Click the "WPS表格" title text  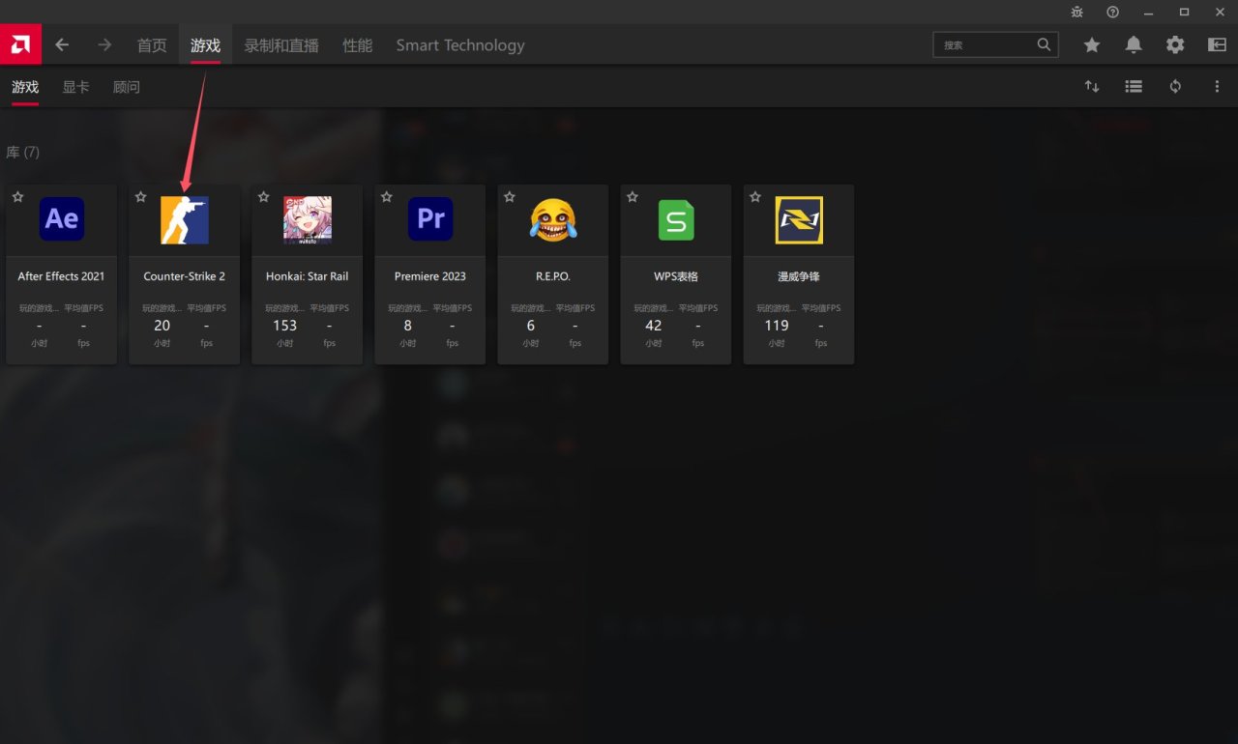(x=676, y=276)
